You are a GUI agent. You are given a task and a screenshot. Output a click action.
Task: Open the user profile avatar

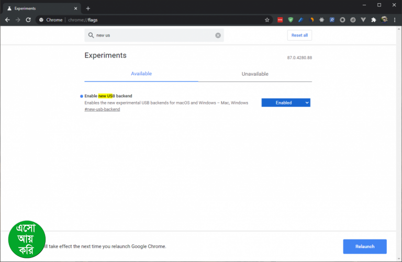coord(384,20)
